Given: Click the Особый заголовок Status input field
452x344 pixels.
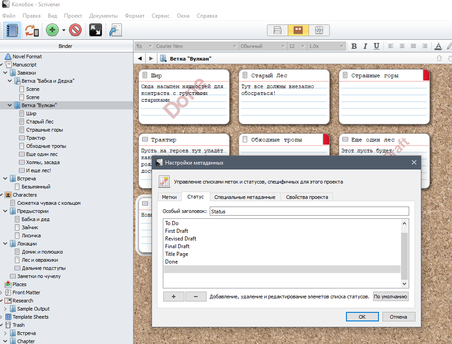Looking at the screenshot, I should tap(309, 211).
